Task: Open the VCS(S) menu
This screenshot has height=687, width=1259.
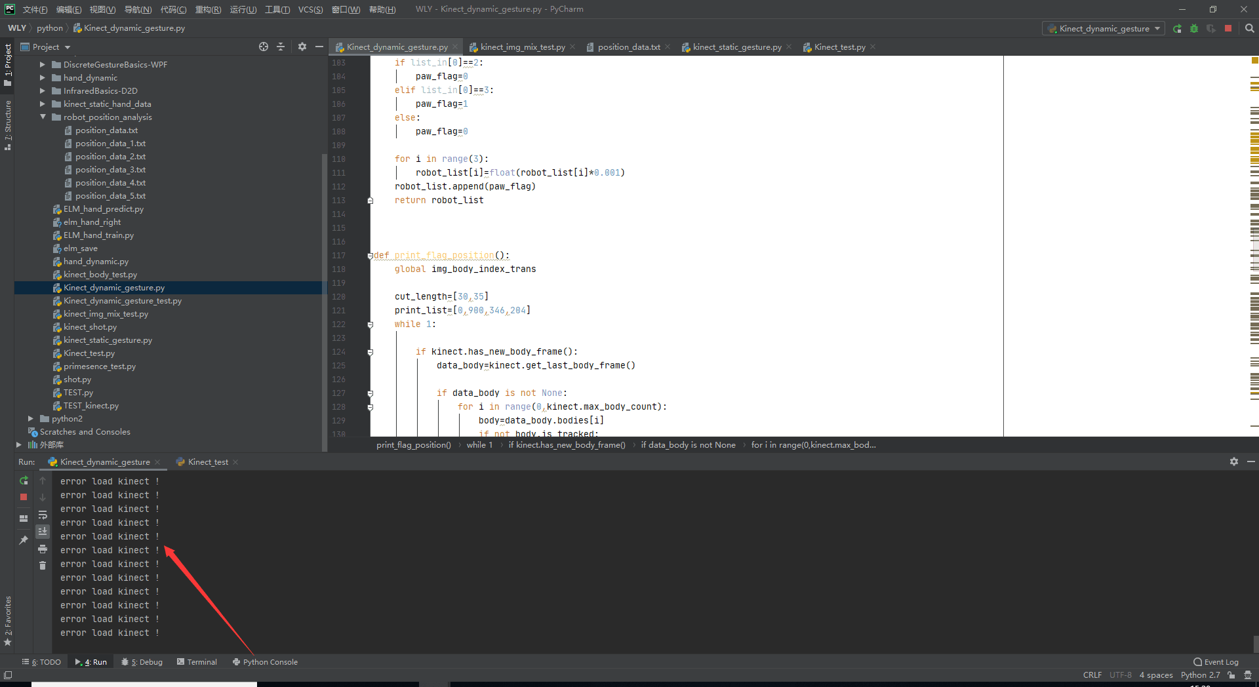Action: [310, 9]
